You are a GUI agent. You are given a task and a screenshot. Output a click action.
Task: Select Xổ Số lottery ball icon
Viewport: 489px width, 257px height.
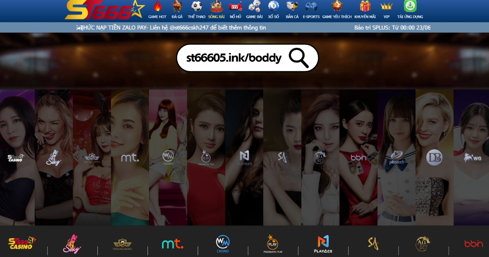273,7
